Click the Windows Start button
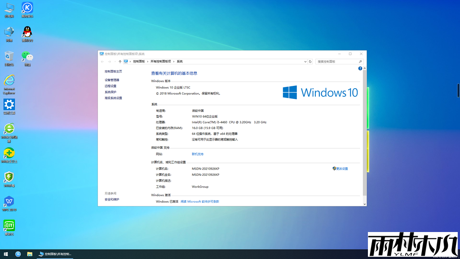Viewport: 460px width, 259px height. tap(5, 254)
